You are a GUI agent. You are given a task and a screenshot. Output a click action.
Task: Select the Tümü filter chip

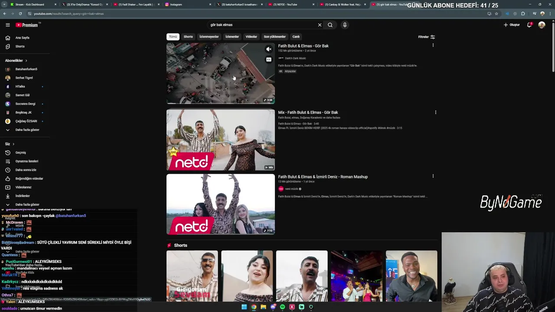[x=173, y=37]
